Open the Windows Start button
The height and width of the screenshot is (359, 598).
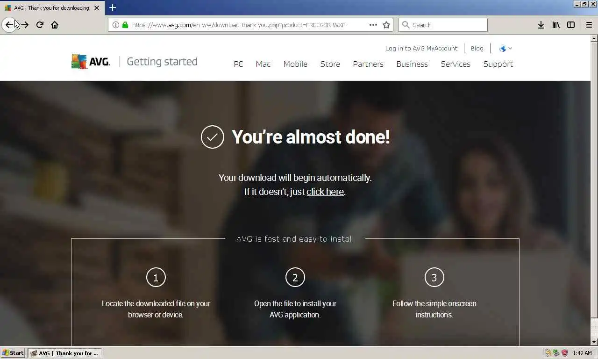pos(13,353)
